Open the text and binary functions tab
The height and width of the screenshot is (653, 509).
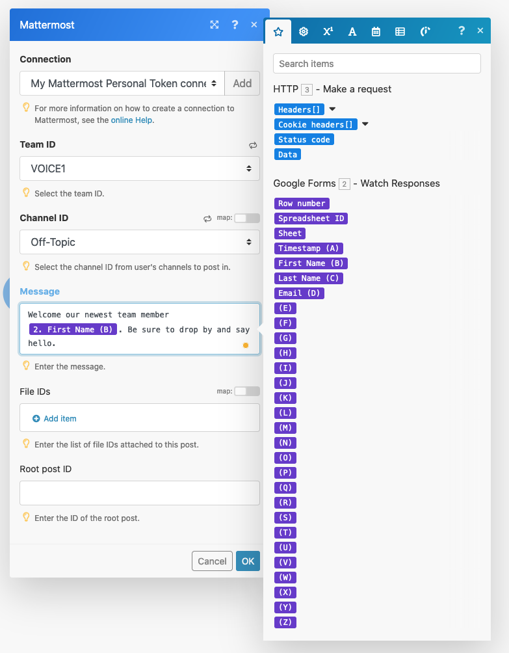[352, 32]
